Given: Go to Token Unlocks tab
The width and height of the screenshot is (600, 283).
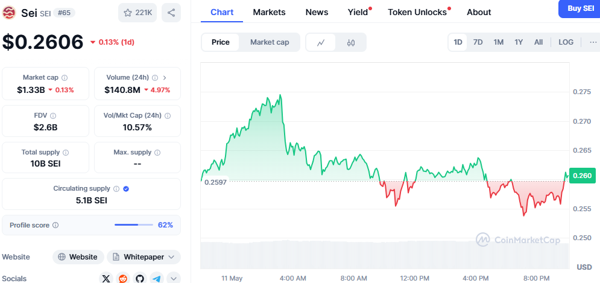Looking at the screenshot, I should (417, 12).
